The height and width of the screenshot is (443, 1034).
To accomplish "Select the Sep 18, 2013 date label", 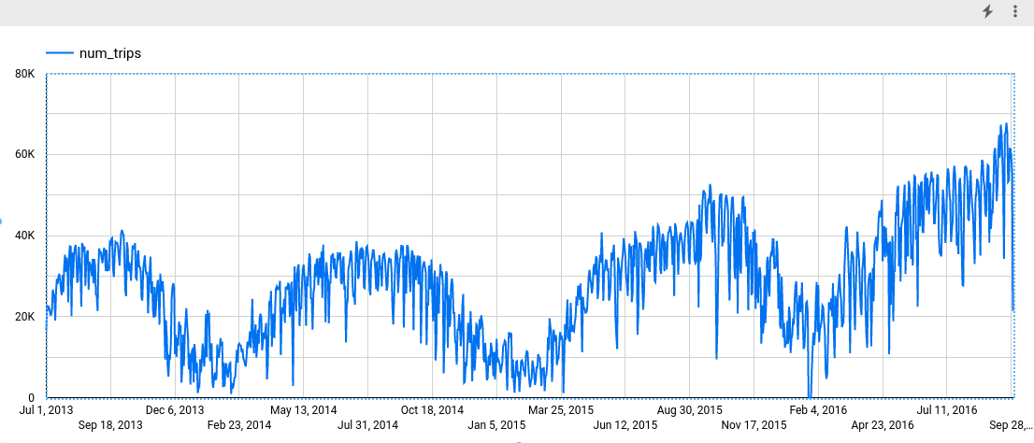I will tap(110, 425).
